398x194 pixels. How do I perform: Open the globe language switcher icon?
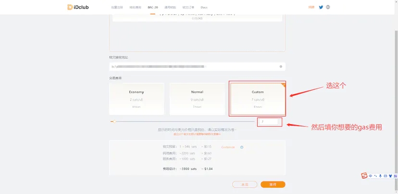coord(328,7)
